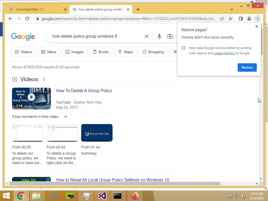Open Chrome profile avatar
Viewport: 268px width, 201px height.
(x=249, y=19)
